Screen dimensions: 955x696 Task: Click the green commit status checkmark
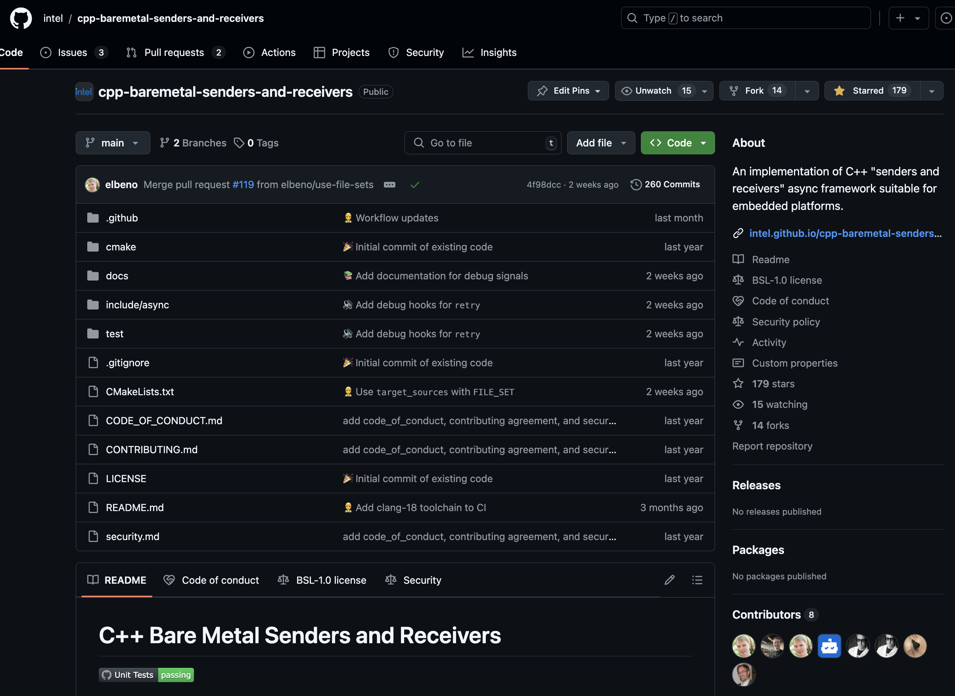(415, 185)
